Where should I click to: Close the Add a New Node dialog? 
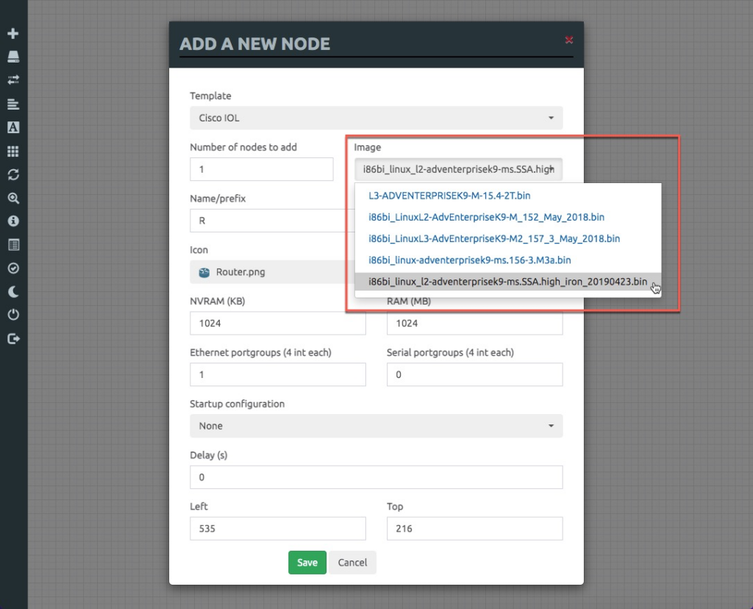click(569, 40)
